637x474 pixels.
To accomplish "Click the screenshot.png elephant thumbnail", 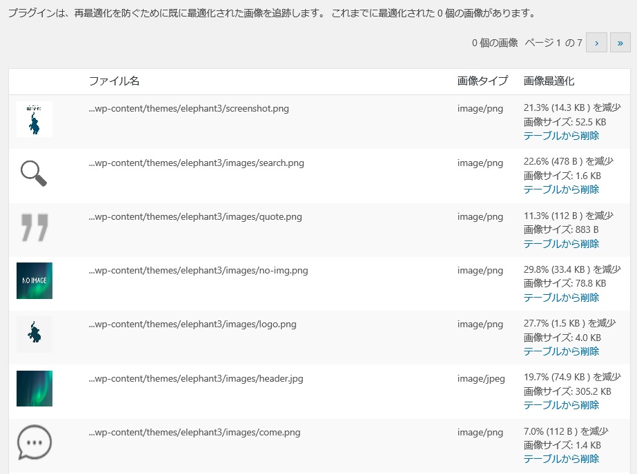I will pos(35,119).
